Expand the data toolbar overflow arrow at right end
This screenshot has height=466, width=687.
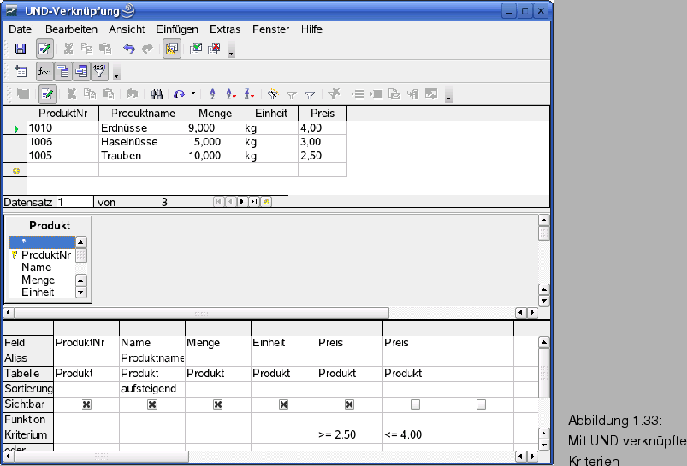click(x=448, y=97)
